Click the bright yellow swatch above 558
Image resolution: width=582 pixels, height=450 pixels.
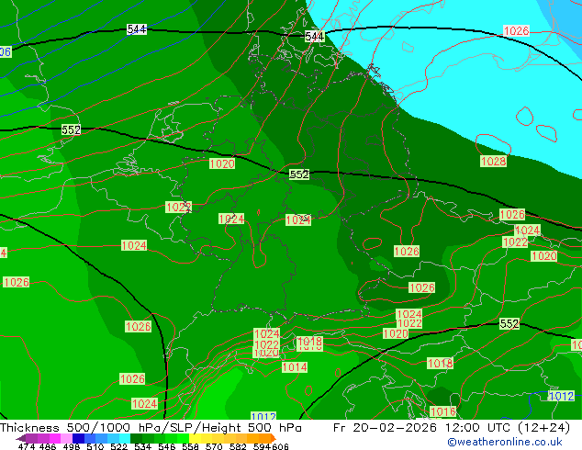pos(195,438)
